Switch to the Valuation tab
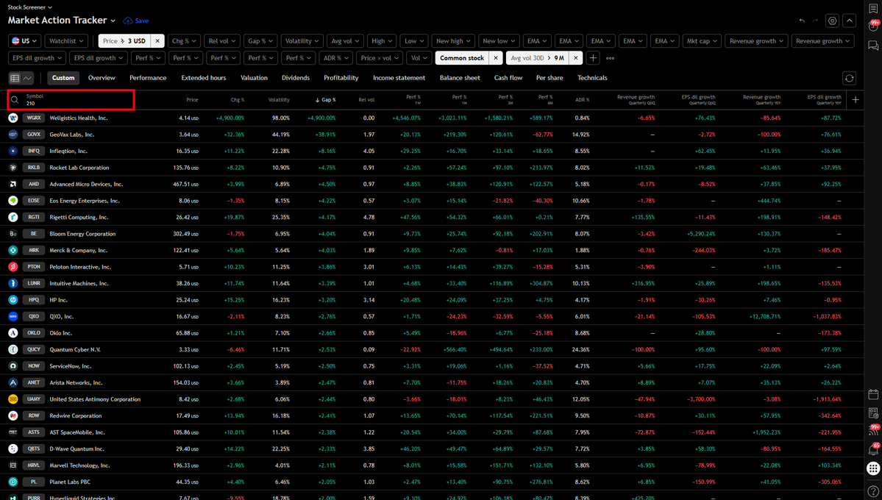This screenshot has width=882, height=500. tap(255, 78)
